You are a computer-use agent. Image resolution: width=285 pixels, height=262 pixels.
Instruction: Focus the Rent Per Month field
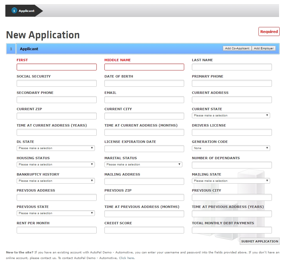pos(57,230)
